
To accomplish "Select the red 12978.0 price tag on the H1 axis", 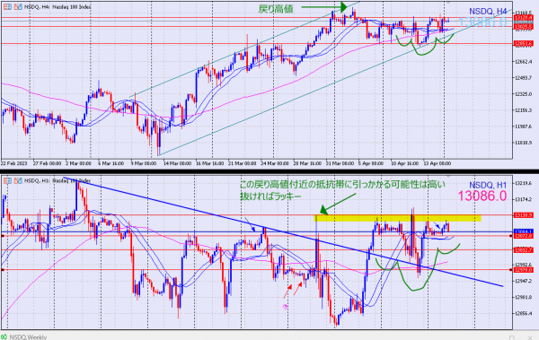I will (524, 270).
